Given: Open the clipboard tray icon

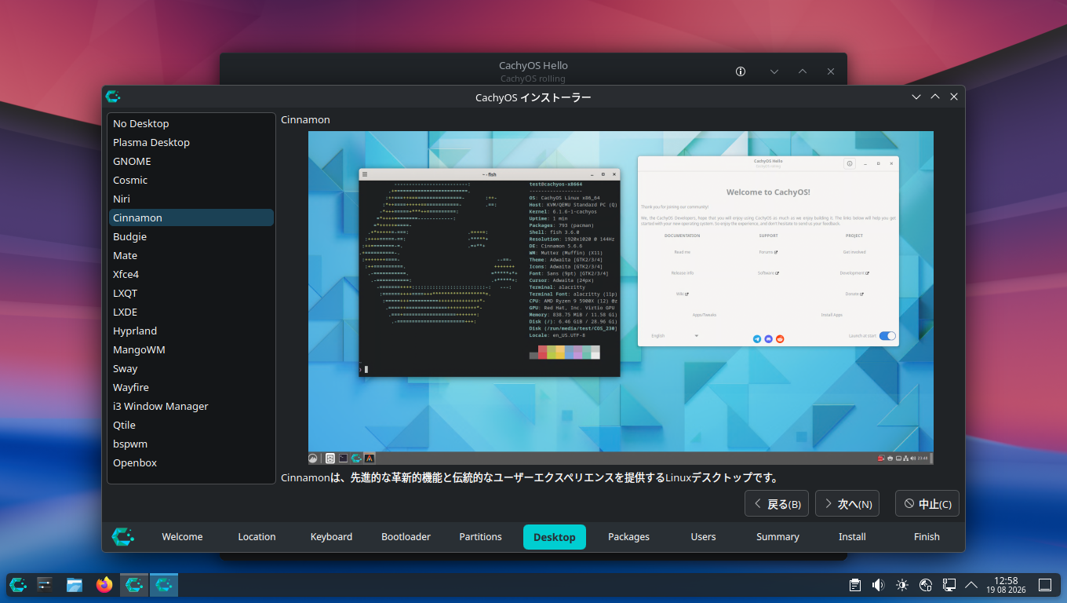Looking at the screenshot, I should pyautogui.click(x=855, y=585).
